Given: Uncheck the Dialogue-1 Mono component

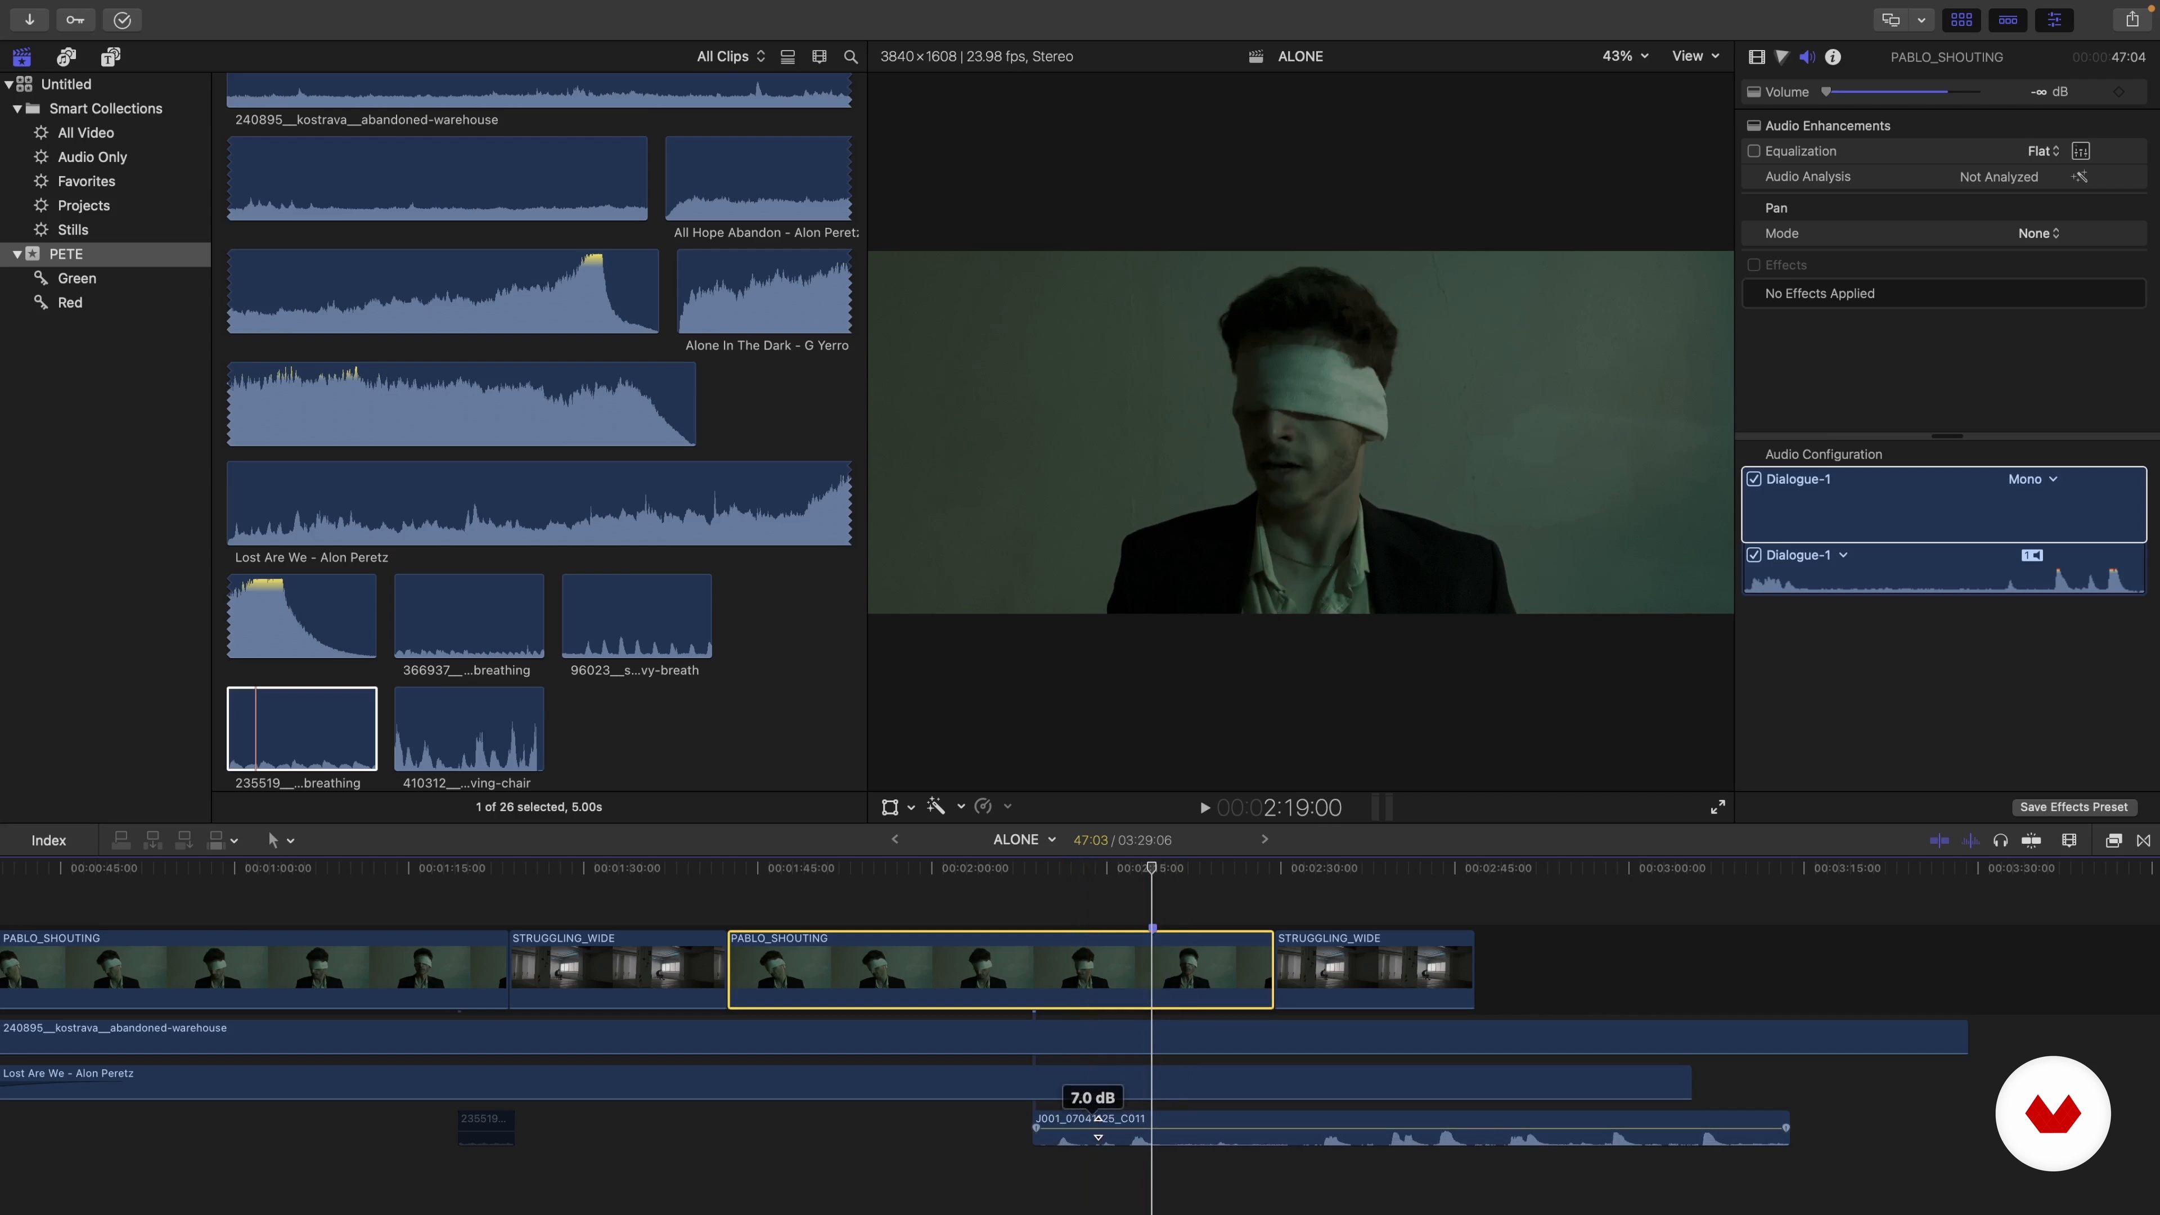Looking at the screenshot, I should pyautogui.click(x=1753, y=479).
